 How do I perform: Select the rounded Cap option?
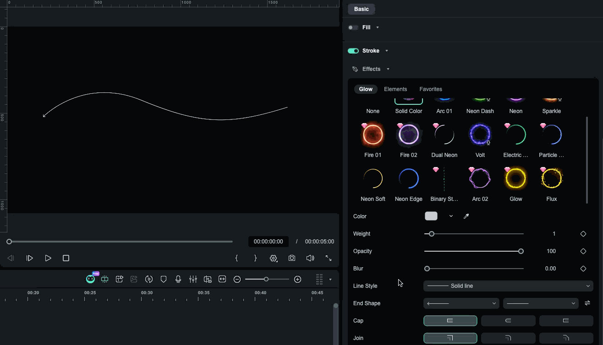click(508, 320)
